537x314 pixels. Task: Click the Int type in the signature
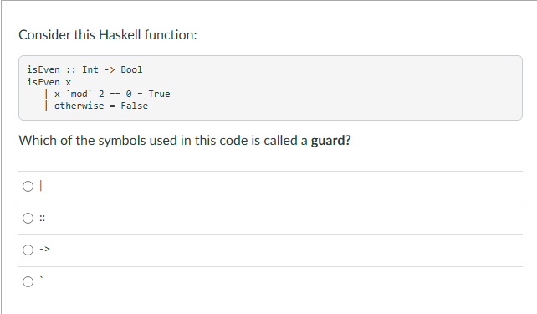(x=90, y=69)
